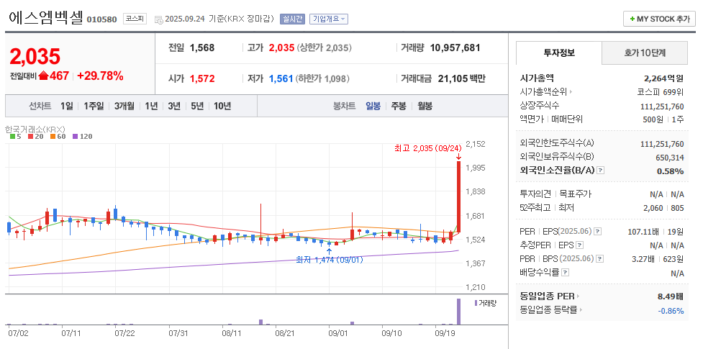Click the calendar icon before 2025.09.24
This screenshot has height=349, width=703.
pyautogui.click(x=159, y=19)
